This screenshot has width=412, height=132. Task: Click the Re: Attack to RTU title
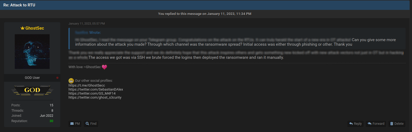(19, 5)
